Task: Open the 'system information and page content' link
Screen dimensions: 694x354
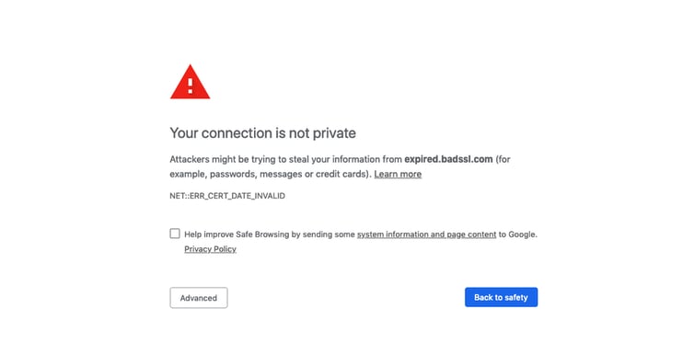Action: (x=427, y=234)
